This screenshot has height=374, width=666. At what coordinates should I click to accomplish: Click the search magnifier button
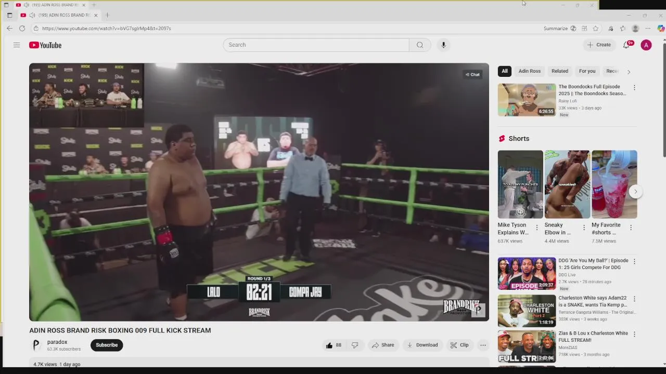pos(420,45)
